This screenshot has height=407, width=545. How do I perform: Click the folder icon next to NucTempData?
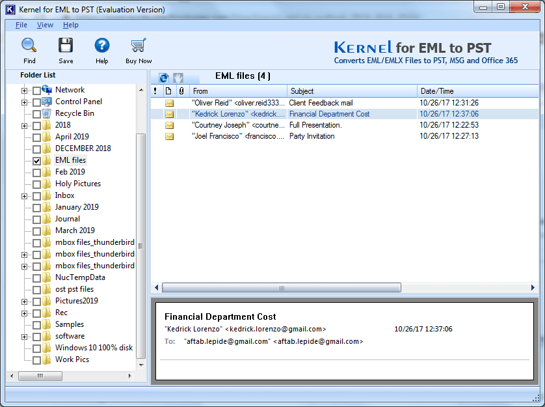coord(47,277)
